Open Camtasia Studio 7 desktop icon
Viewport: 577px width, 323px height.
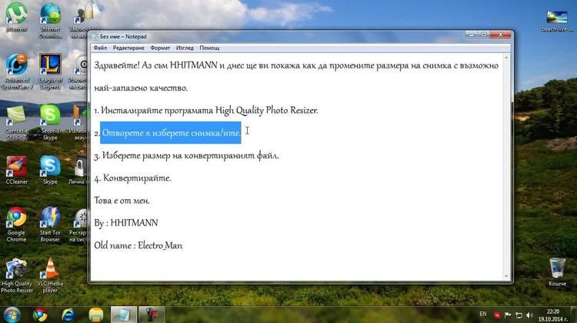click(16, 122)
